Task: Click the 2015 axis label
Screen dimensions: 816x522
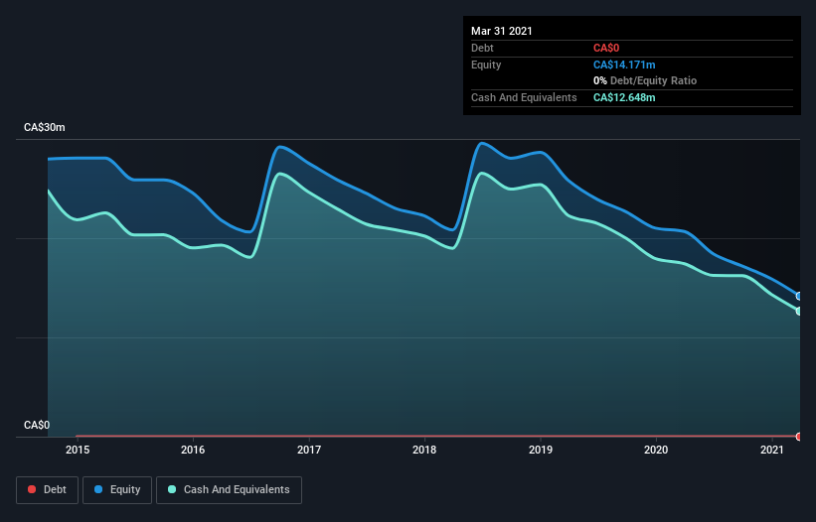Action: 77,450
